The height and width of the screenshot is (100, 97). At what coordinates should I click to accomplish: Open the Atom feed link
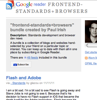[93, 58]
